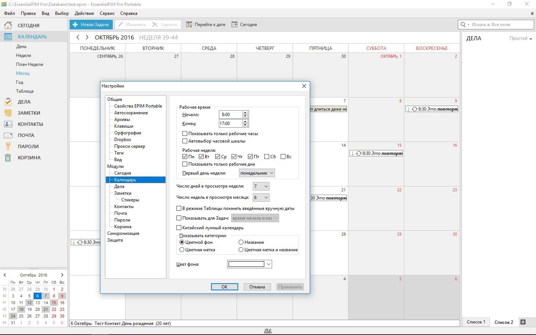The height and width of the screenshot is (335, 536).
Task: Click Отмена in settings dialog
Action: click(x=257, y=287)
